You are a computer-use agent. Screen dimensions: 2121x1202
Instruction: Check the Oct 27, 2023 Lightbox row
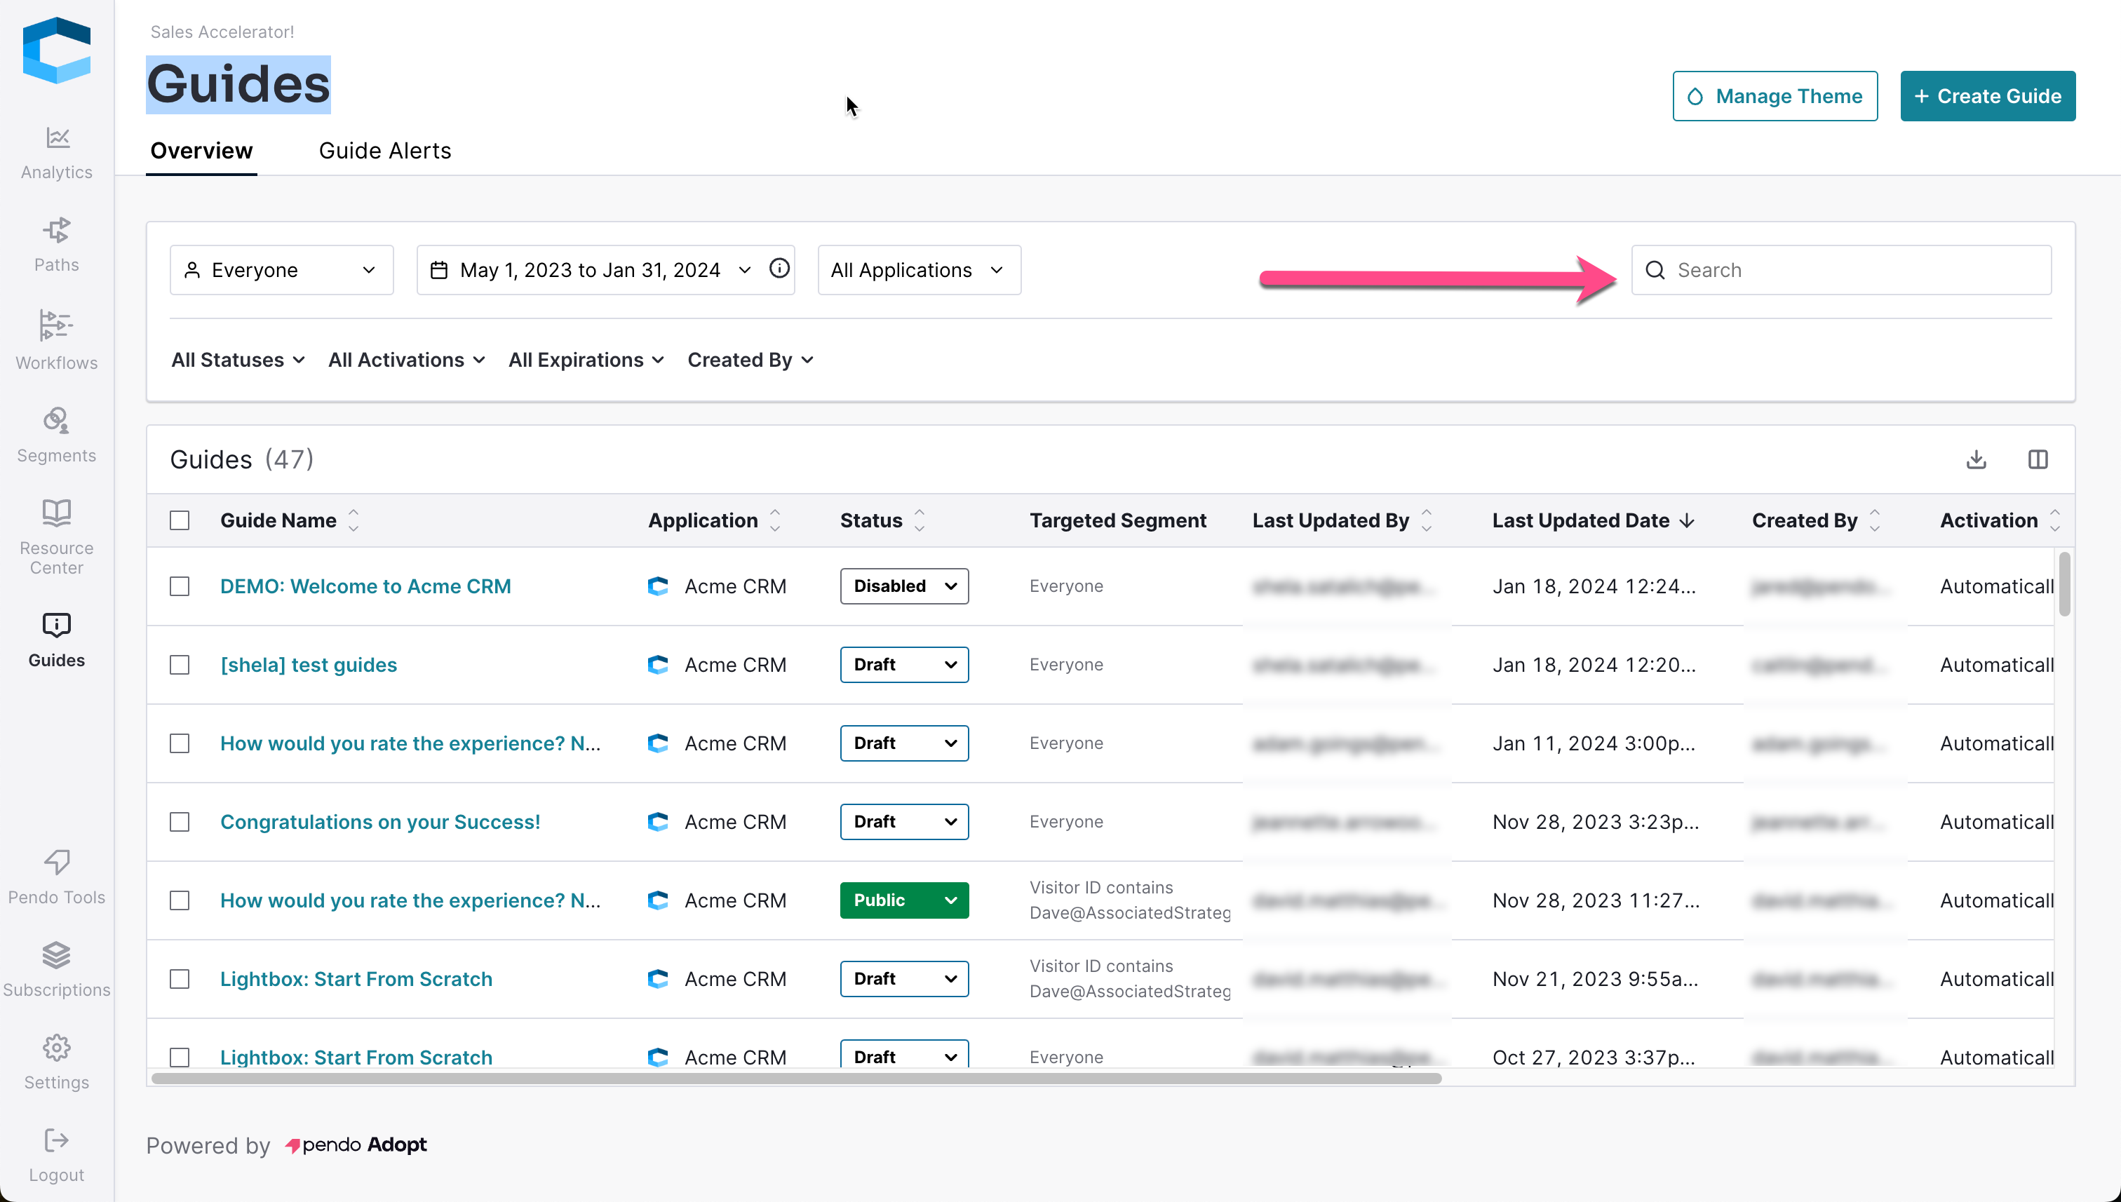[x=179, y=1057]
